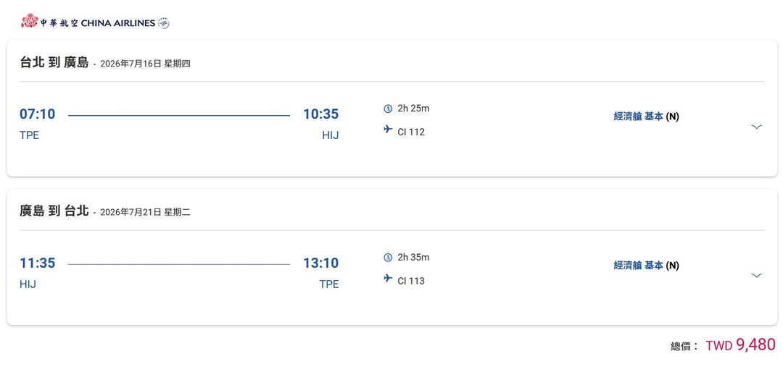Click the CI 112 flight number
The image size is (783, 372).
411,132
